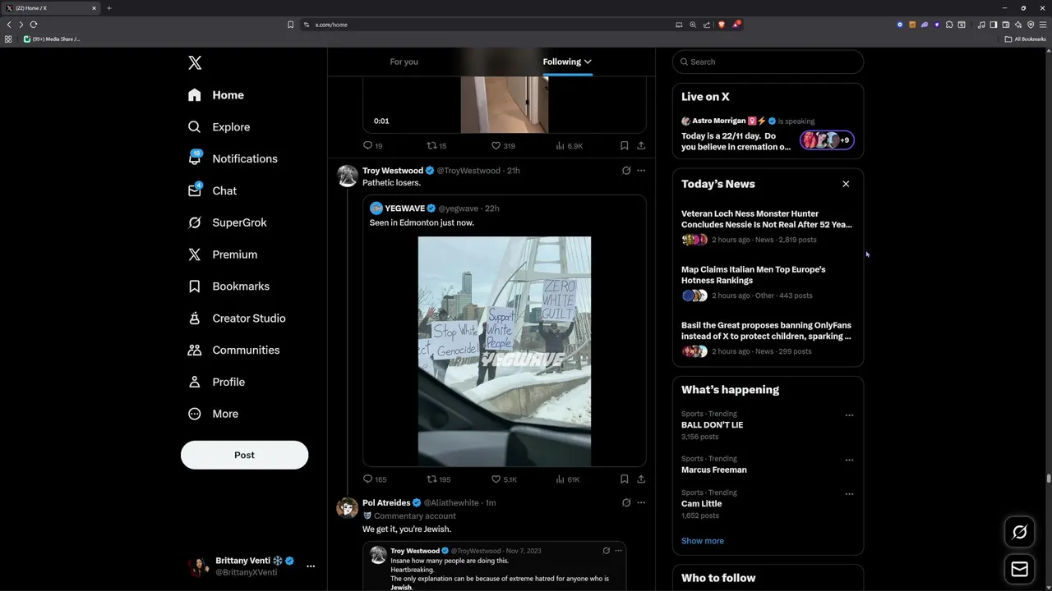Open floating messages envelope button

tap(1020, 569)
